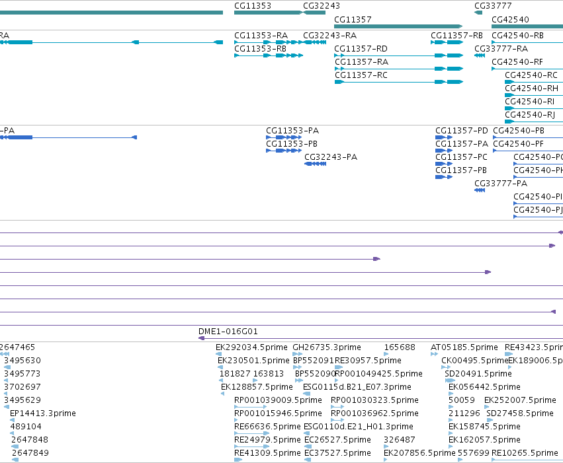Select transcript CG11357-RB
The width and height of the screenshot is (563, 463).
[x=447, y=42]
